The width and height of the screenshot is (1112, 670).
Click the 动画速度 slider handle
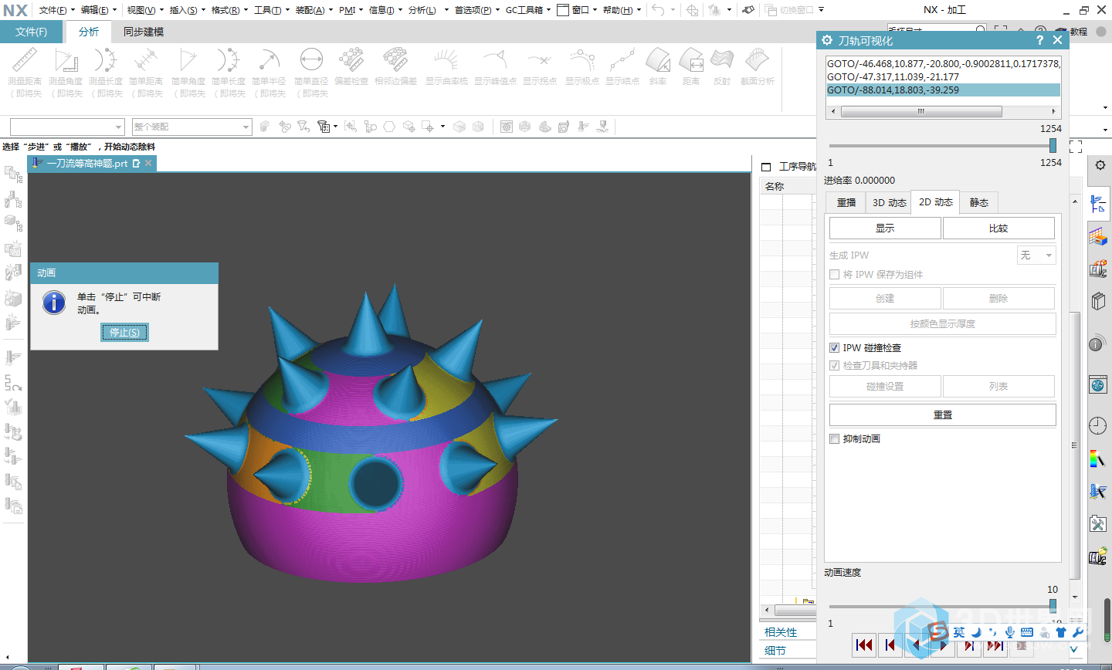pos(1053,606)
